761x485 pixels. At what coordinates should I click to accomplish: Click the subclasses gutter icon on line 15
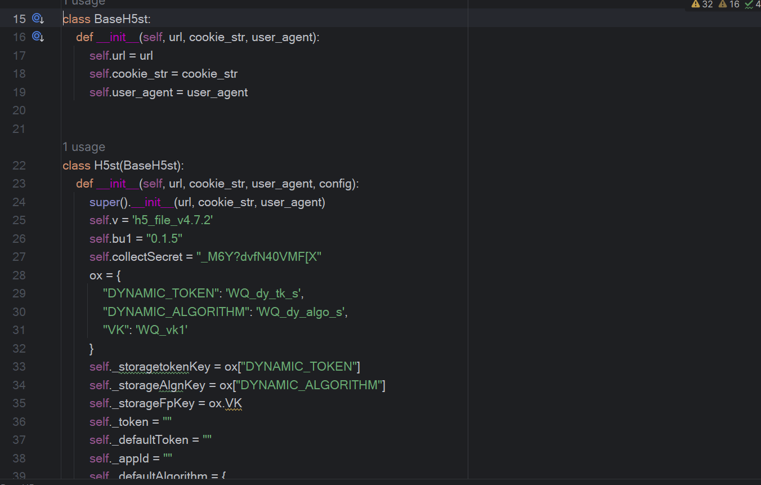pyautogui.click(x=38, y=19)
